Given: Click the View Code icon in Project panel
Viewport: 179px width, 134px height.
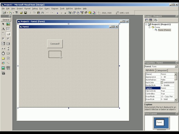Looking at the screenshot, I should [147, 20].
